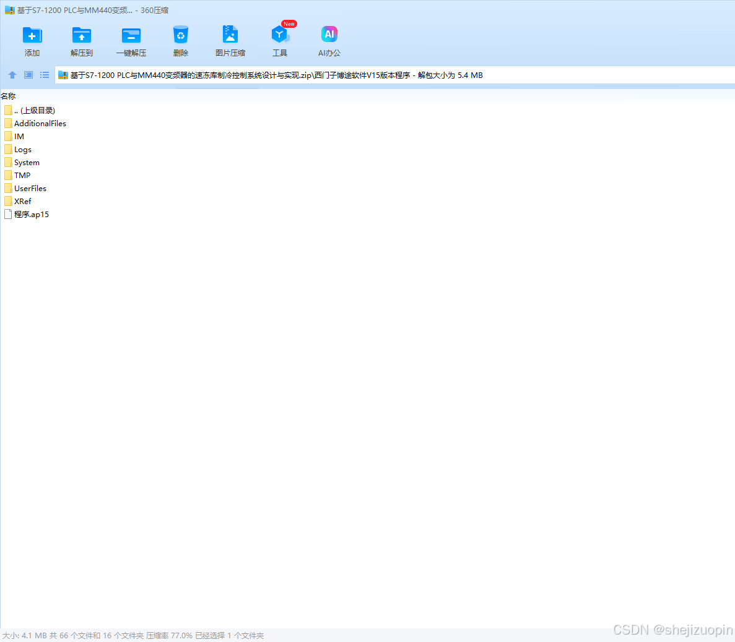Switch to thumbnail view icon

[28, 75]
